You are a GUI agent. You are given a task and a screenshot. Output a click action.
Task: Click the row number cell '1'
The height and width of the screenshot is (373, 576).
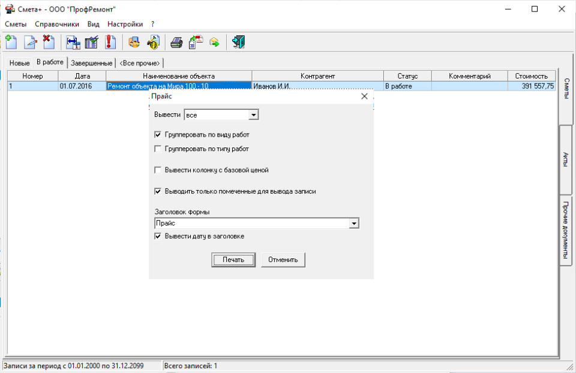point(32,86)
